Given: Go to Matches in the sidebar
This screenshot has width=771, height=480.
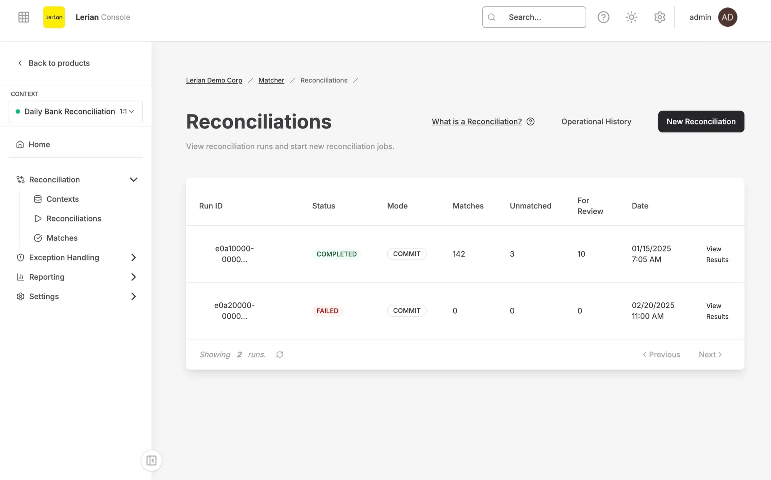Looking at the screenshot, I should pos(62,238).
